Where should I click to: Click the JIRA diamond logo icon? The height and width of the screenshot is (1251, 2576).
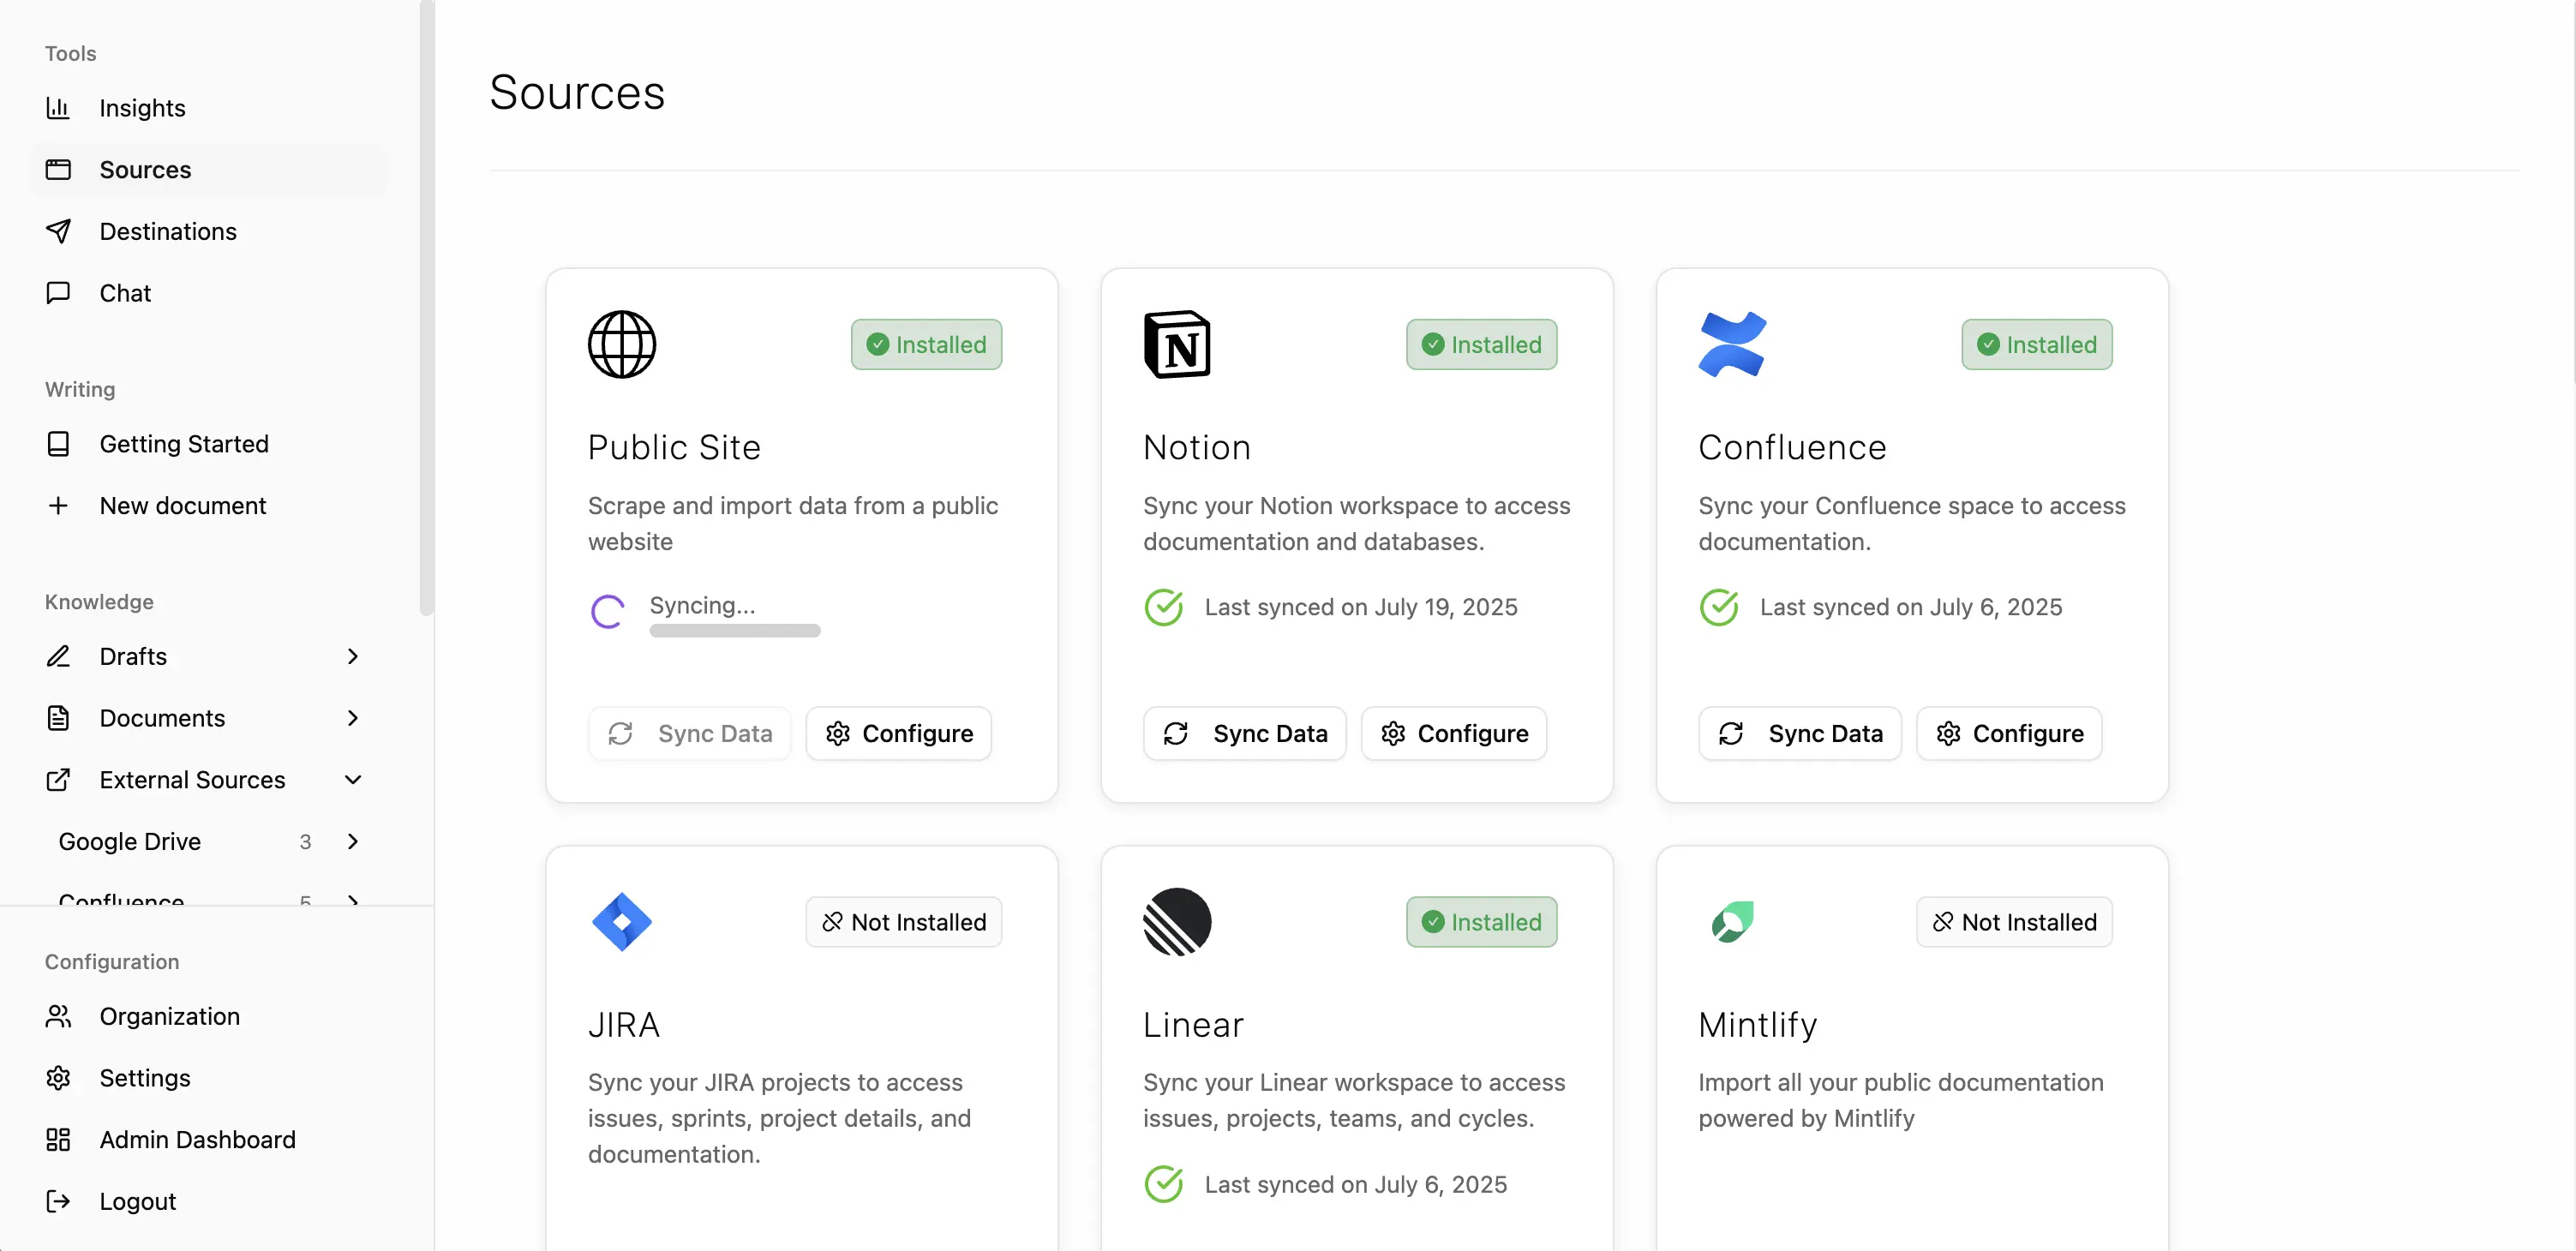tap(622, 921)
